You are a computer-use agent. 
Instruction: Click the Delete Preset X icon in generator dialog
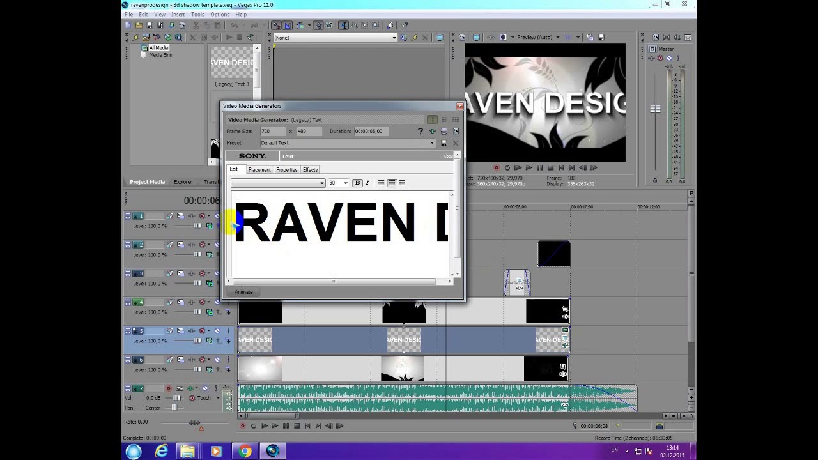click(456, 142)
